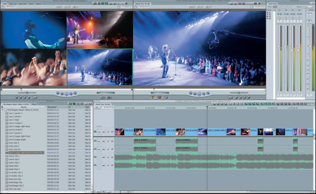
Task: Select the highlighted blue stage angle
Action: coord(100,67)
